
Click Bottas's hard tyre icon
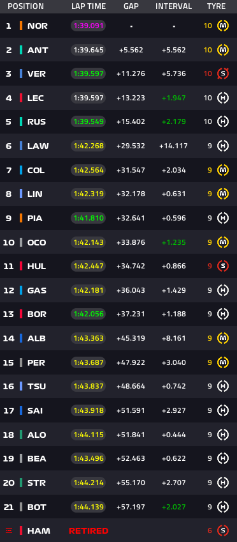(x=223, y=507)
